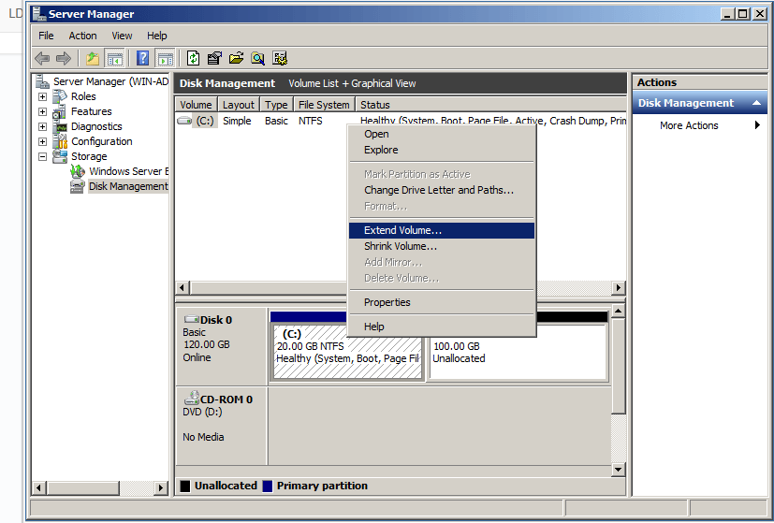Image resolution: width=774 pixels, height=523 pixels.
Task: Go up one level with folder icon
Action: [93, 59]
